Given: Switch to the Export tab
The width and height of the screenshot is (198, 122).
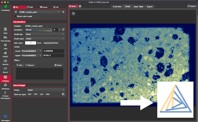Looking at the screenshot, I should pyautogui.click(x=150, y=7).
